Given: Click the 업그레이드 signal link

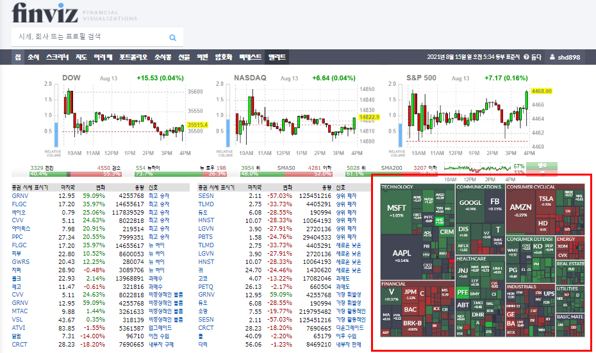Looking at the screenshot, I should pos(160,328).
